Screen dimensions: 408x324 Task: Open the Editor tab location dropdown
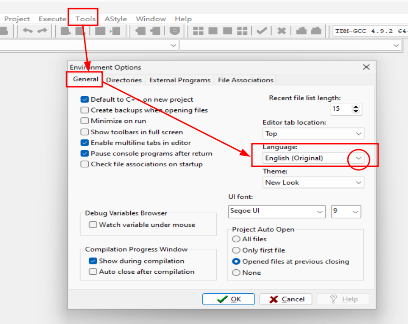pos(358,134)
